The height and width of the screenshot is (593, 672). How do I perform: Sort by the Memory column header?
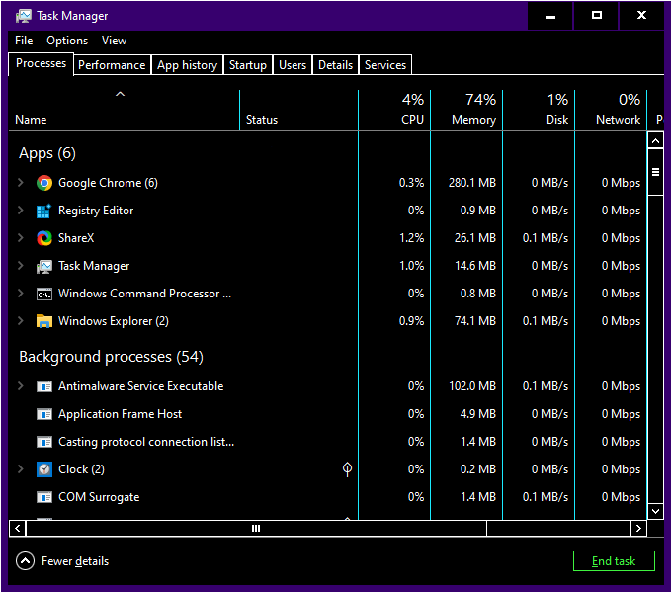click(466, 111)
